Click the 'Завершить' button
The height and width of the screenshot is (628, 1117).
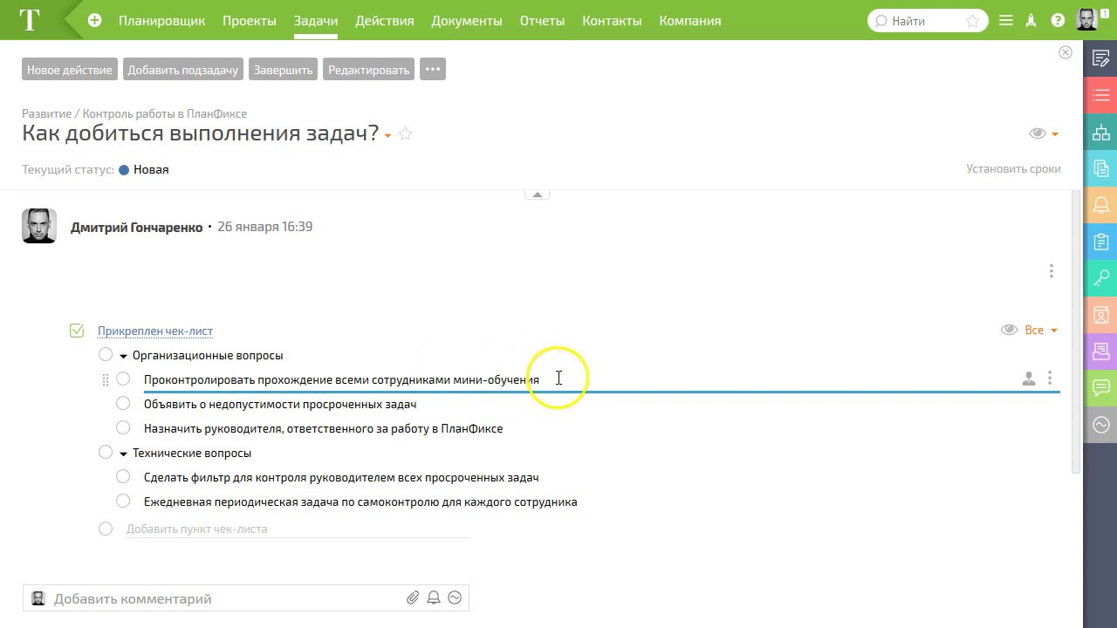(284, 69)
